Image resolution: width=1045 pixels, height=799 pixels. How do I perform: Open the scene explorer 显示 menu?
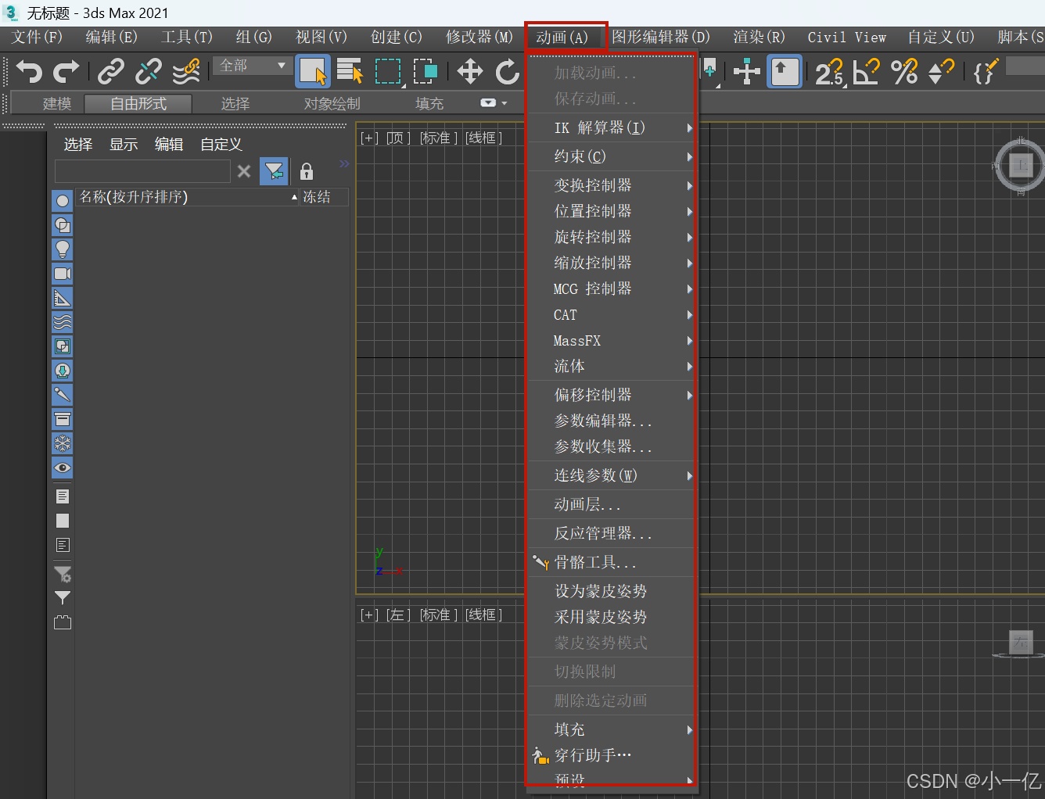124,144
